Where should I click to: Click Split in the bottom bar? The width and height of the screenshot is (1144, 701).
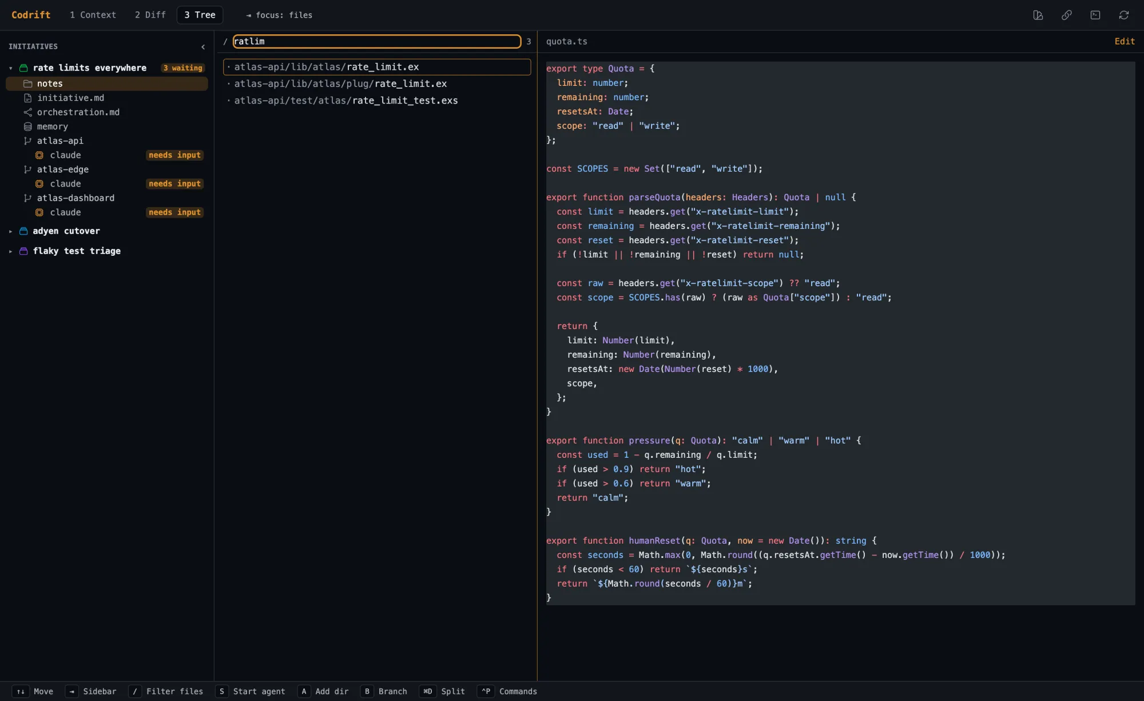pyautogui.click(x=453, y=691)
